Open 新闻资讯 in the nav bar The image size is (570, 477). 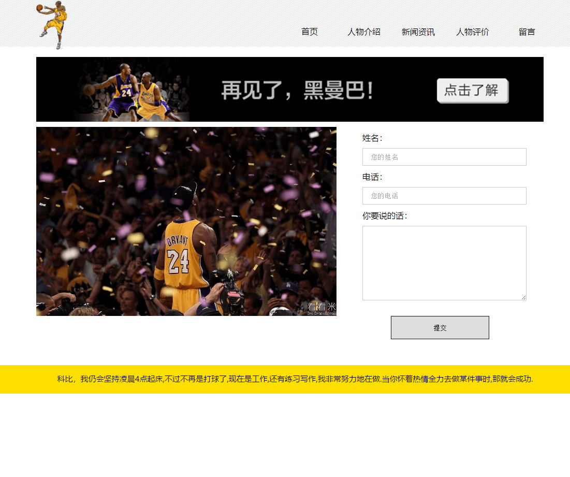click(x=418, y=32)
